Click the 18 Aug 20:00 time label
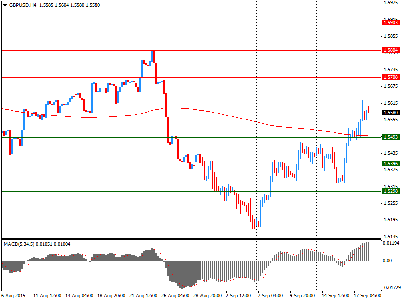The width and height of the screenshot is (401, 300). point(111,296)
